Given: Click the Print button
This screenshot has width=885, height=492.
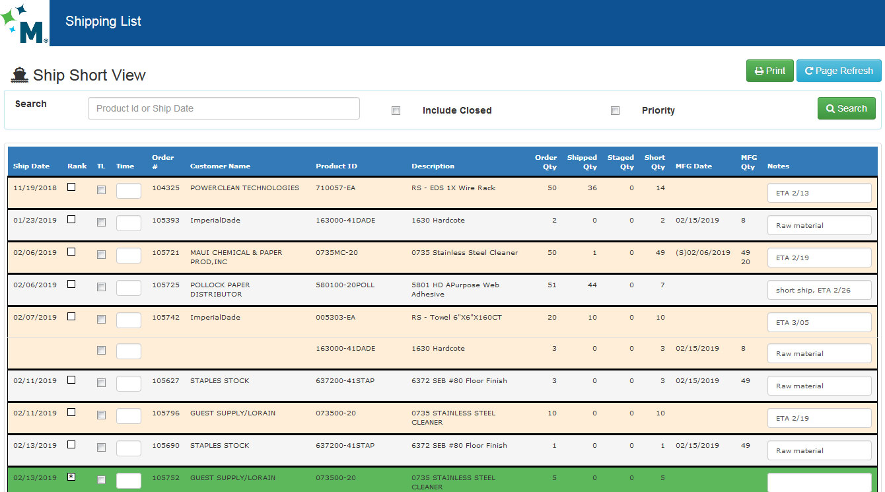Looking at the screenshot, I should (769, 71).
